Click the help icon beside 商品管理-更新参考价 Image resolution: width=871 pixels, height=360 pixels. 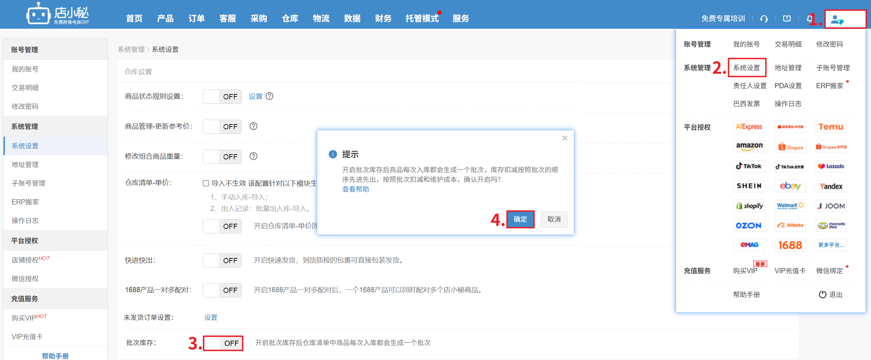(253, 126)
